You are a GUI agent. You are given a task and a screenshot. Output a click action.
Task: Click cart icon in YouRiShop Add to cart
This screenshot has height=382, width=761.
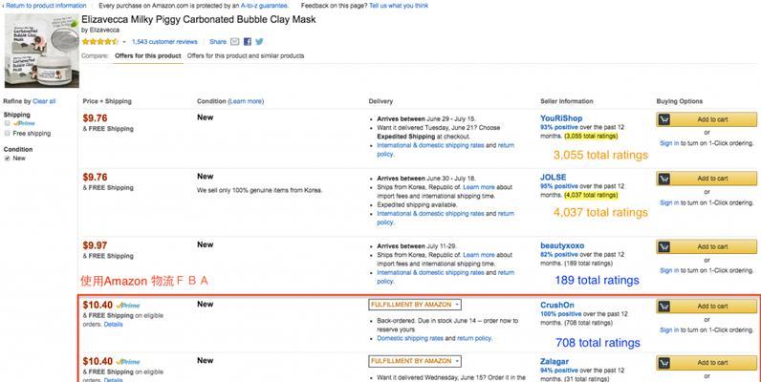click(664, 119)
